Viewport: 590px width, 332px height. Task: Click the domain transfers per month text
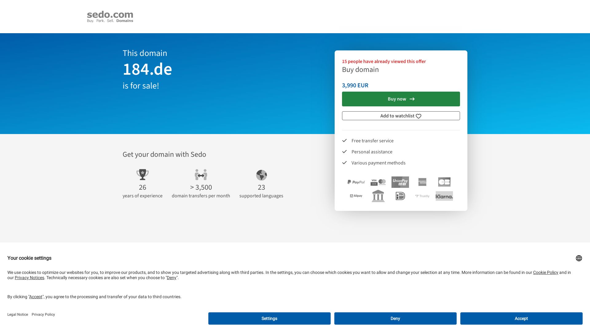pyautogui.click(x=201, y=196)
